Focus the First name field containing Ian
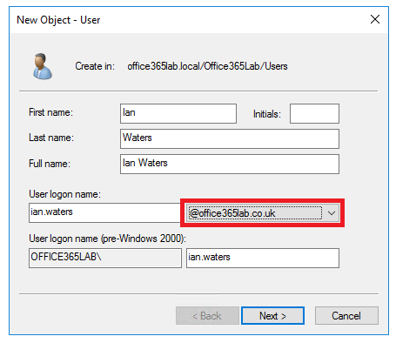Image resolution: width=396 pixels, height=343 pixels. 178,113
